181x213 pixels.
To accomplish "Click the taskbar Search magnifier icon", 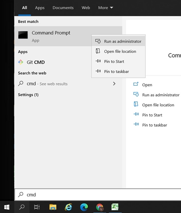I will pos(22,207).
